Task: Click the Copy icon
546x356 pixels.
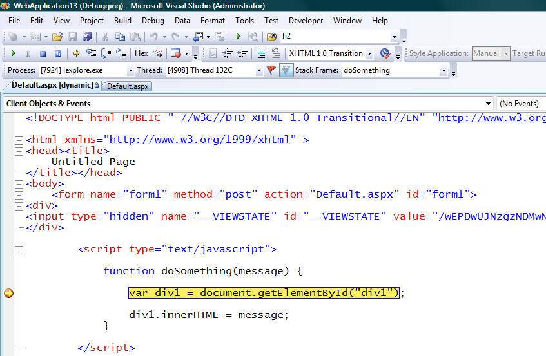Action: pos(120,37)
